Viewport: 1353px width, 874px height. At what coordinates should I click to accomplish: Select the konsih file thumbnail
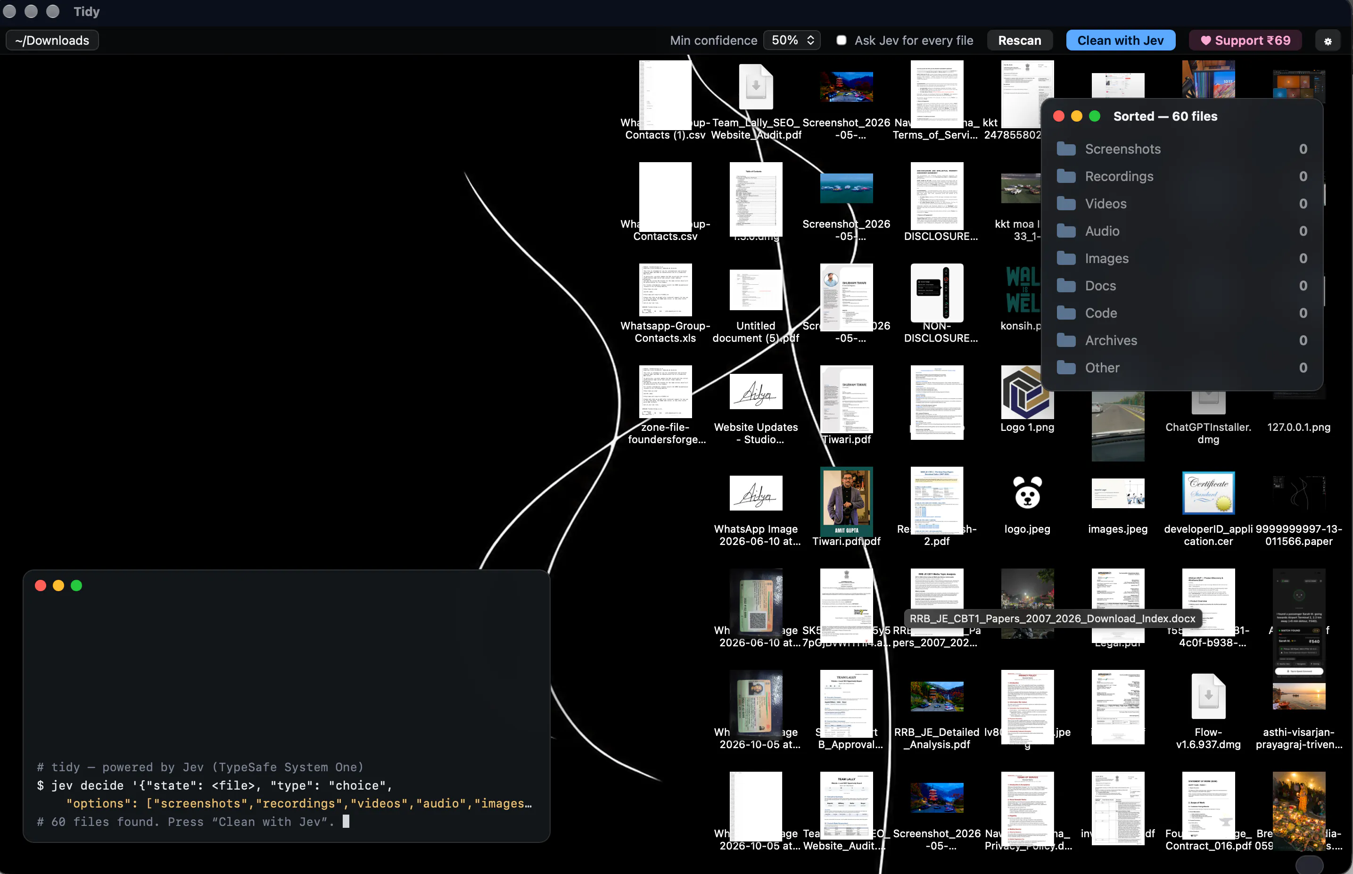(x=1023, y=290)
